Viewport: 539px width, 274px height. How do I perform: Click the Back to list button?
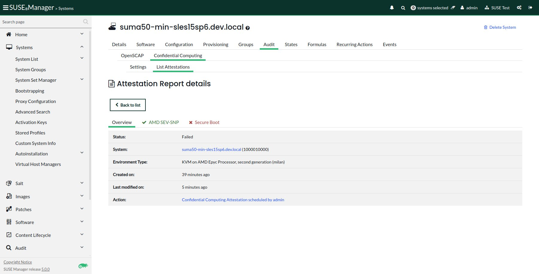[128, 105]
